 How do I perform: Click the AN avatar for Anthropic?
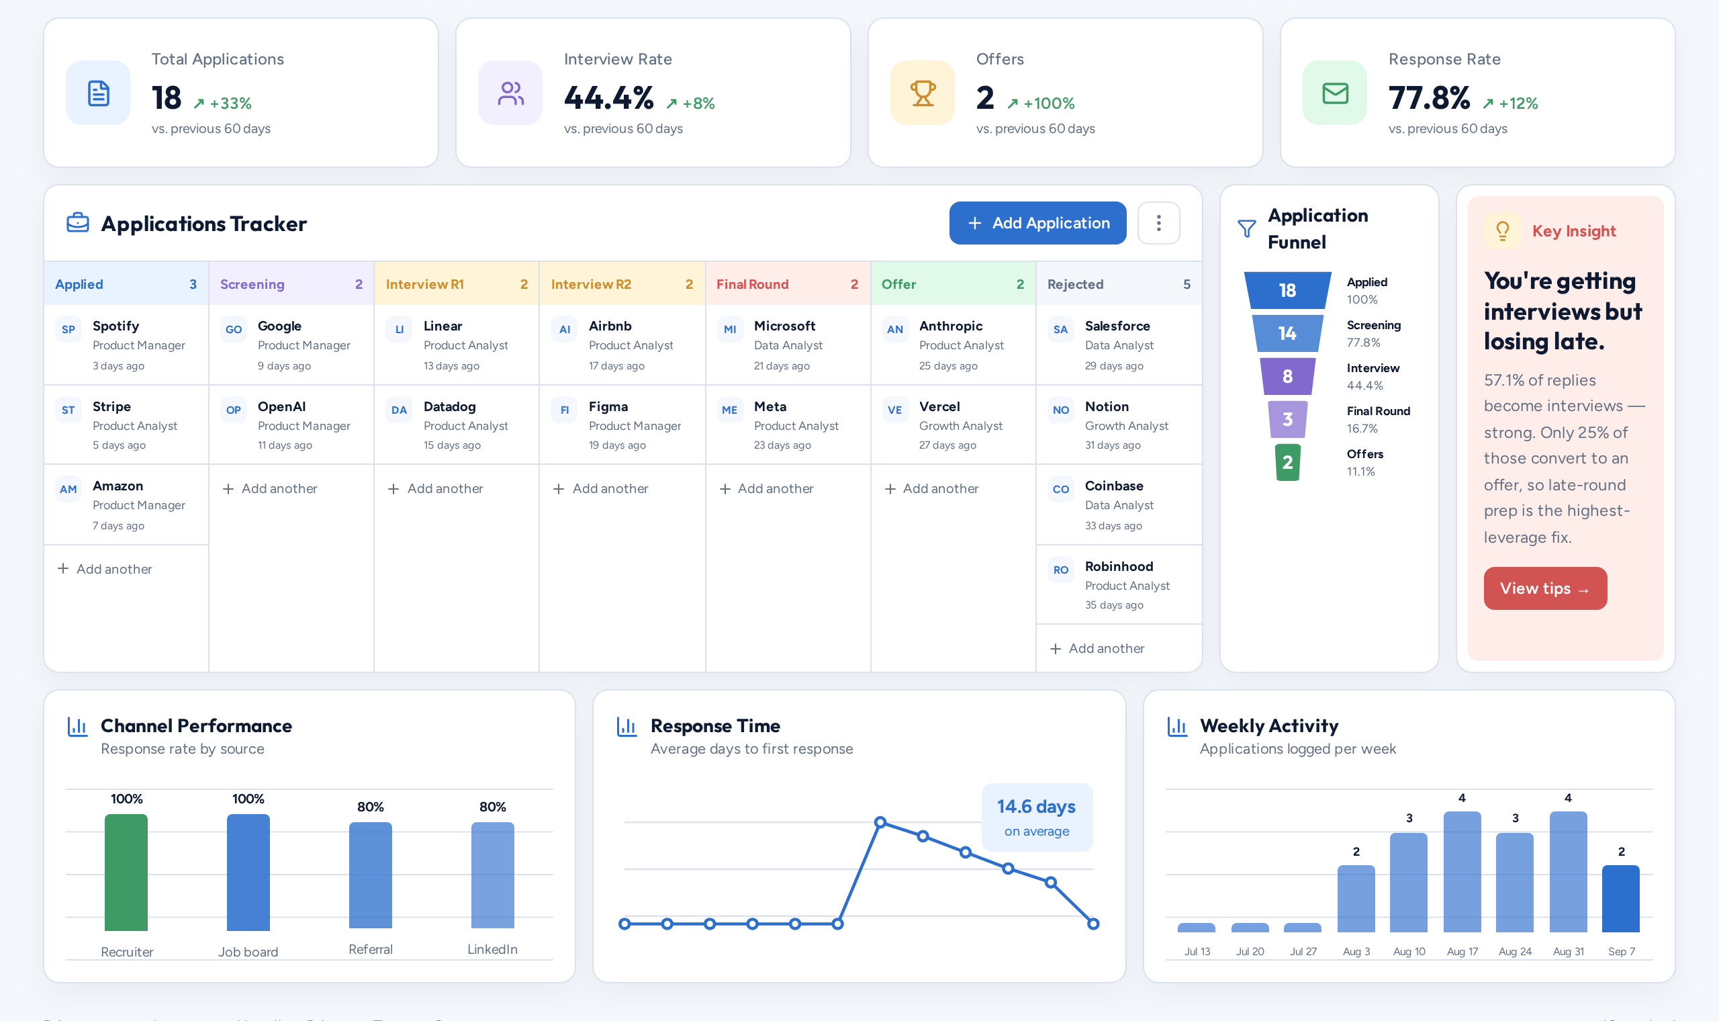pos(895,330)
